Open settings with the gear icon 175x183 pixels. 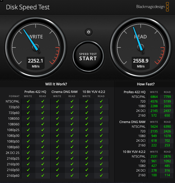tap(89, 32)
